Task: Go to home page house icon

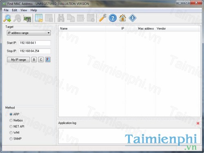Action: pyautogui.click(x=122, y=18)
